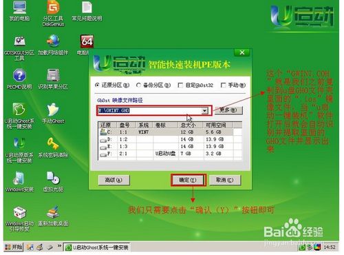The height and width of the screenshot is (255, 344).
Task: Click the 高级(A) button
Action: [x=114, y=180]
